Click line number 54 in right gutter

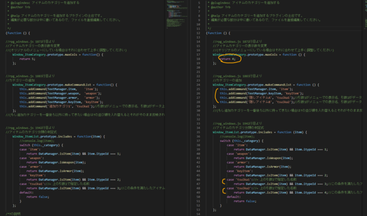pyautogui.click(x=198, y=214)
